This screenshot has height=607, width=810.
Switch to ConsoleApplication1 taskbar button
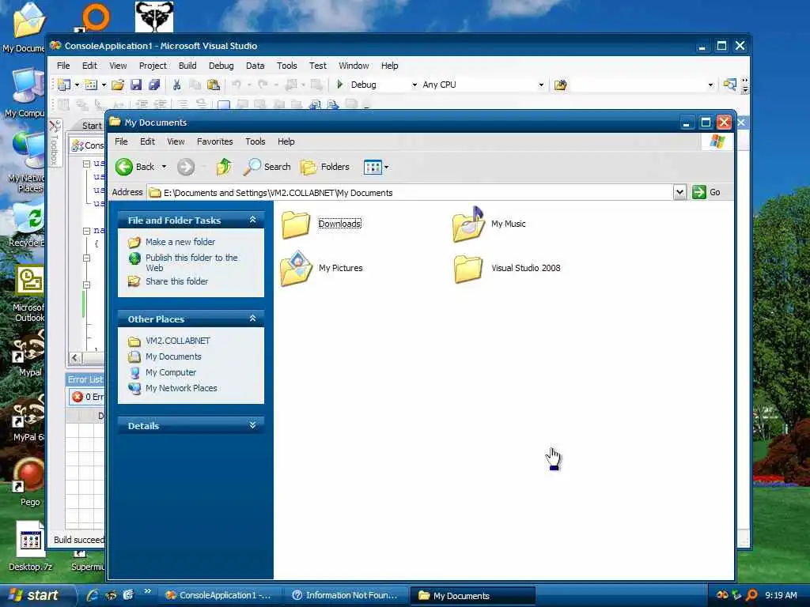(x=219, y=595)
